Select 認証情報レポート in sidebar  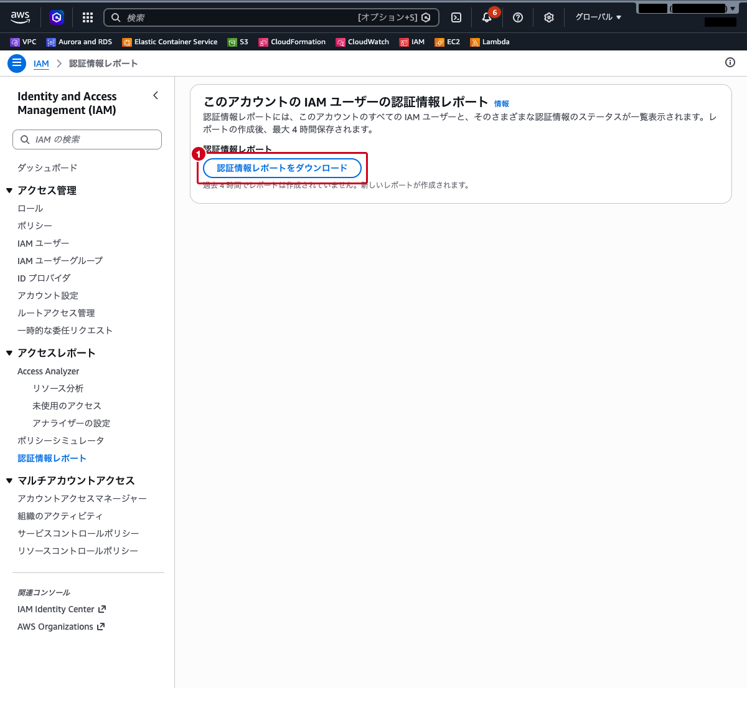pyautogui.click(x=52, y=458)
